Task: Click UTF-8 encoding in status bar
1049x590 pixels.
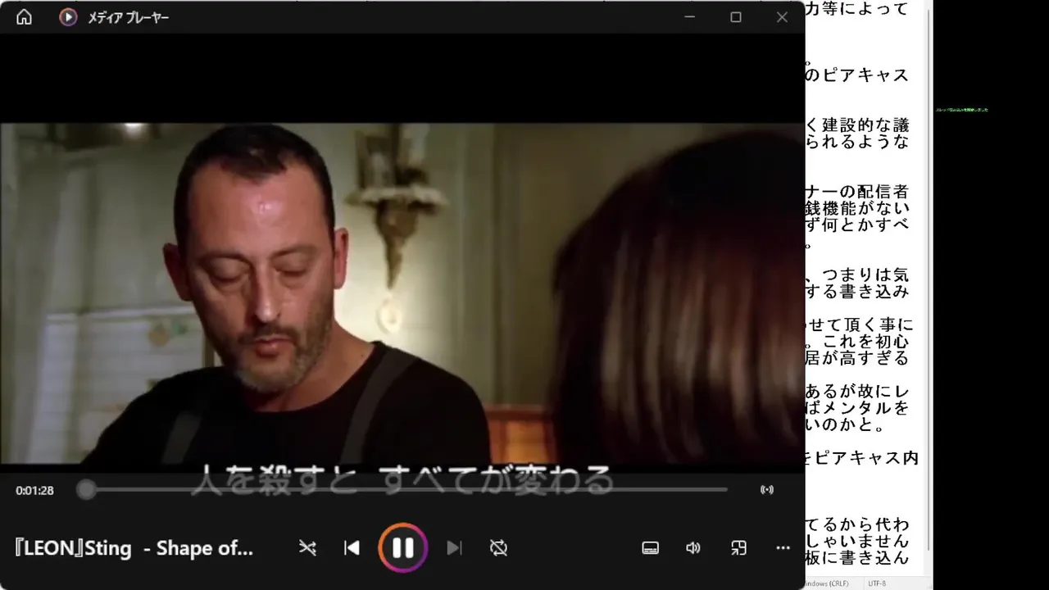Action: [x=876, y=583]
